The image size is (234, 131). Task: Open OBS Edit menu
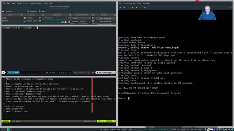point(8,3)
